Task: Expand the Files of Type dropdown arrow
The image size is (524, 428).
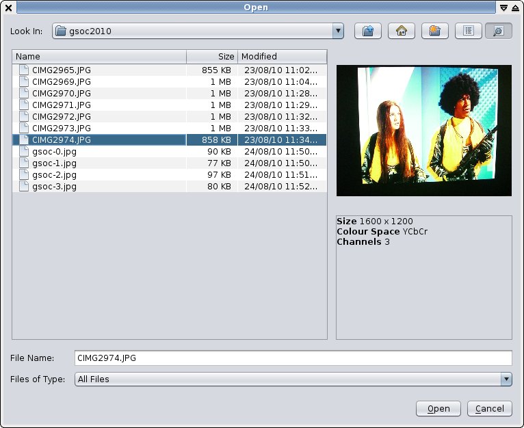Action: (506, 379)
